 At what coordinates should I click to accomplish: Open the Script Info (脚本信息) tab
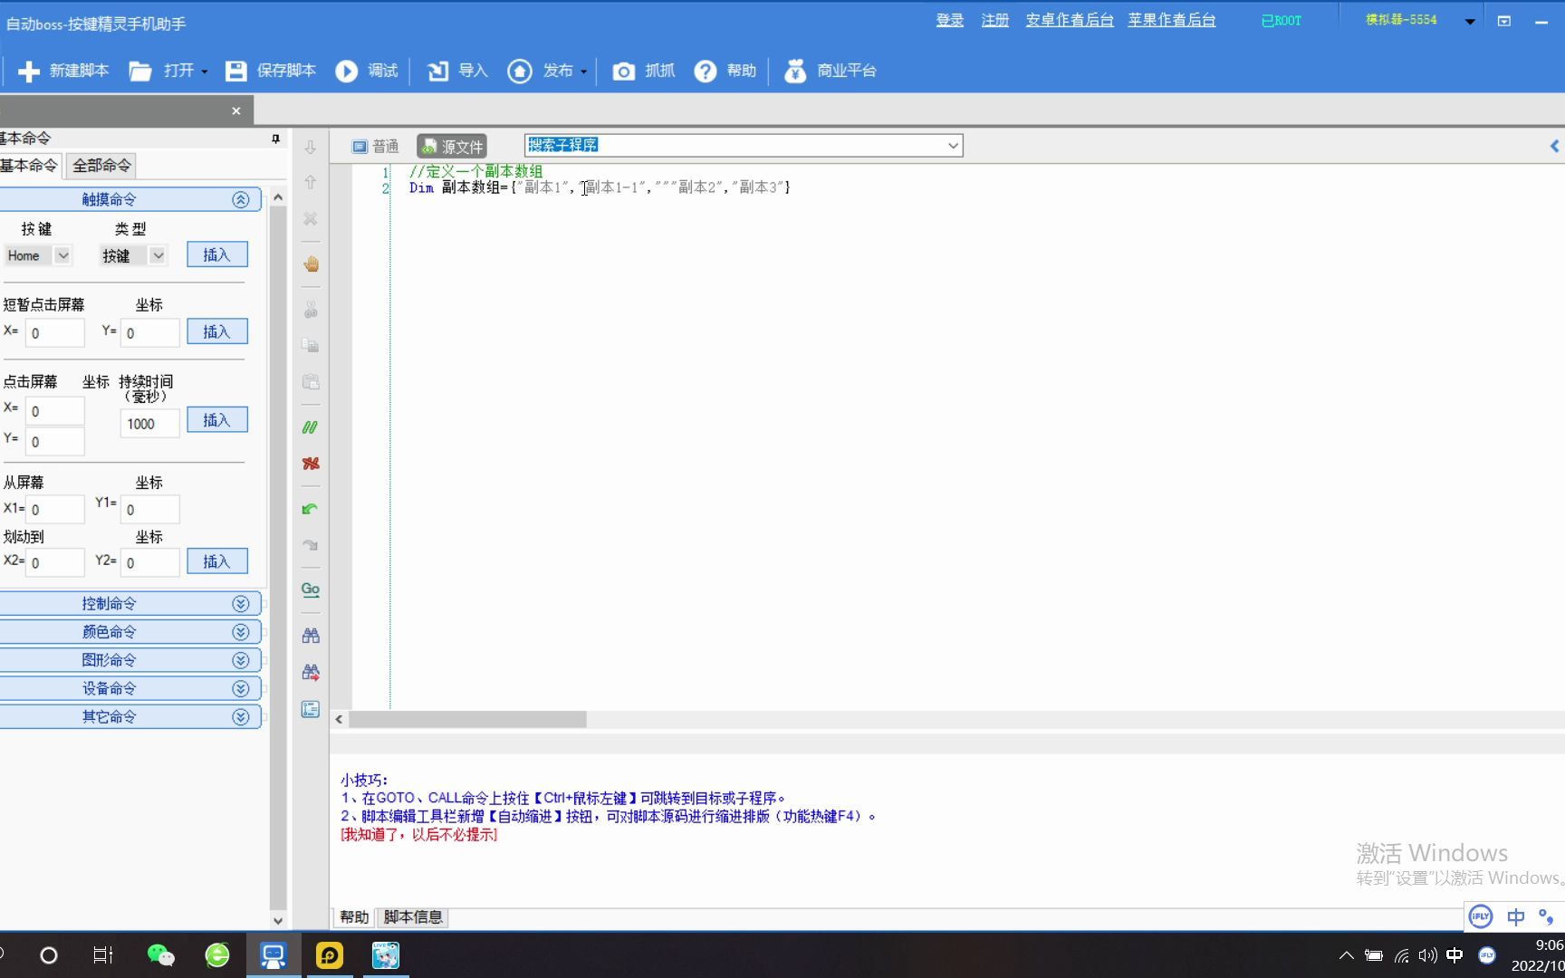click(x=413, y=917)
